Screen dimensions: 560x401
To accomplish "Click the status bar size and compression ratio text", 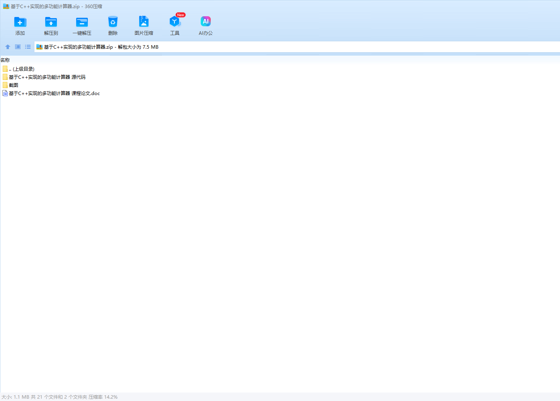I will coord(60,397).
